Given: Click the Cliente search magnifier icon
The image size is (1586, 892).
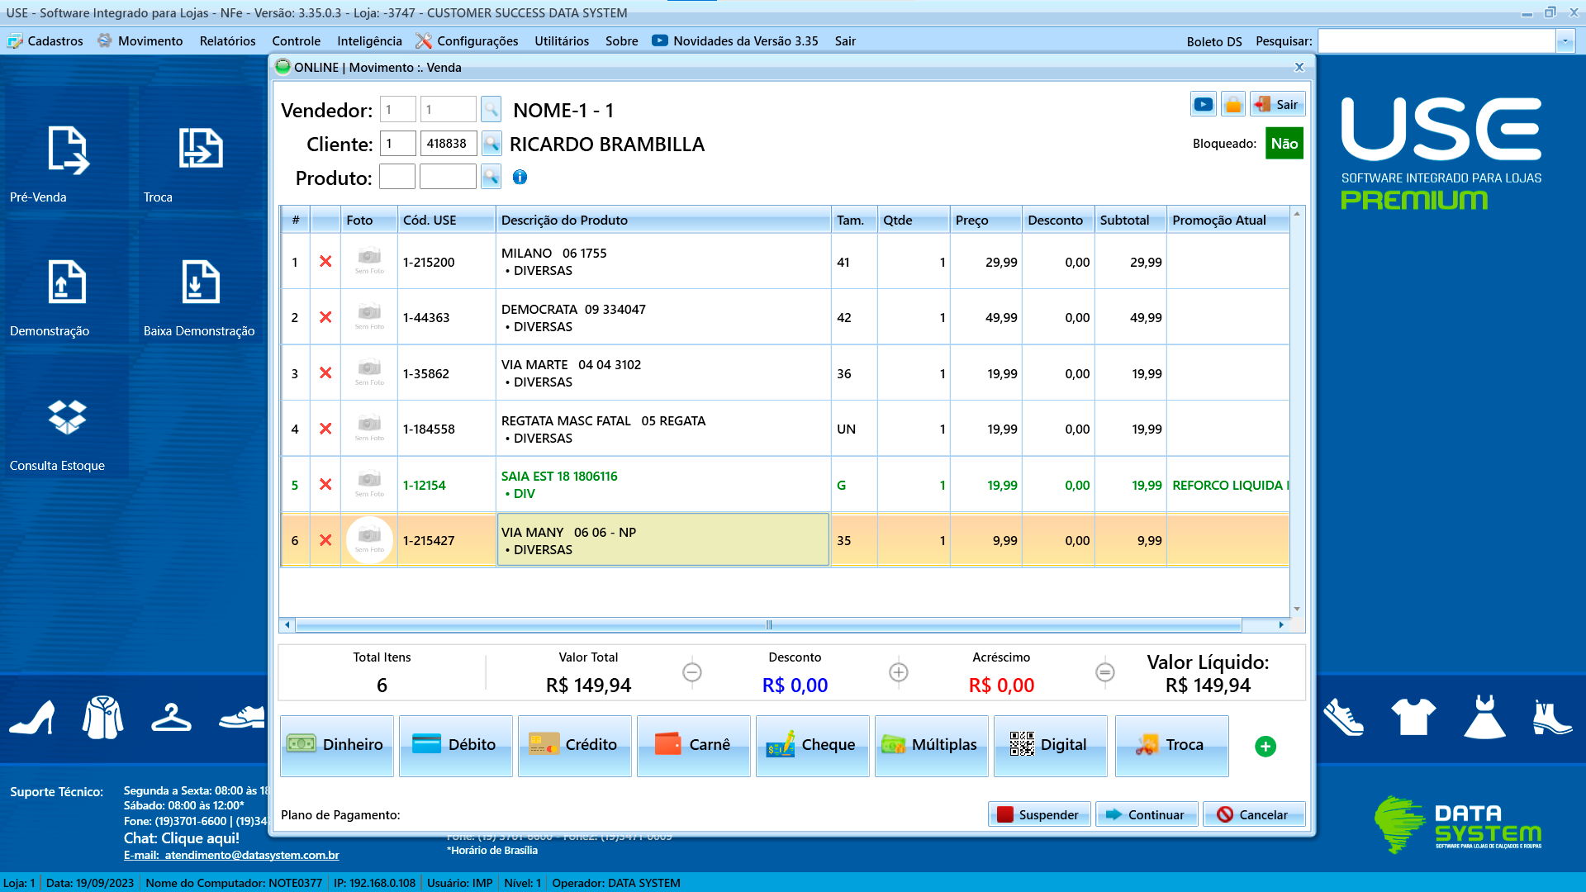Looking at the screenshot, I should (x=491, y=144).
